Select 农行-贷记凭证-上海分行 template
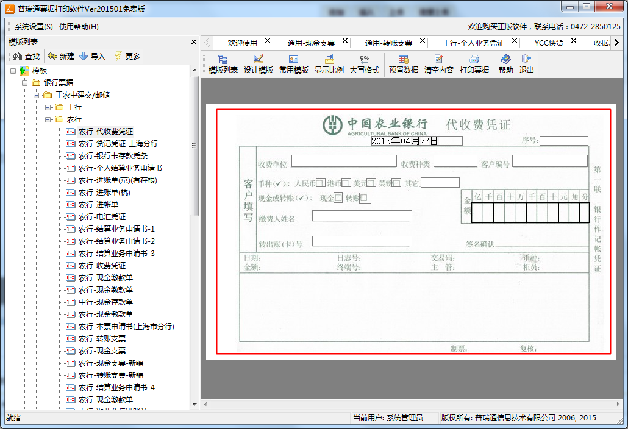 (x=118, y=144)
